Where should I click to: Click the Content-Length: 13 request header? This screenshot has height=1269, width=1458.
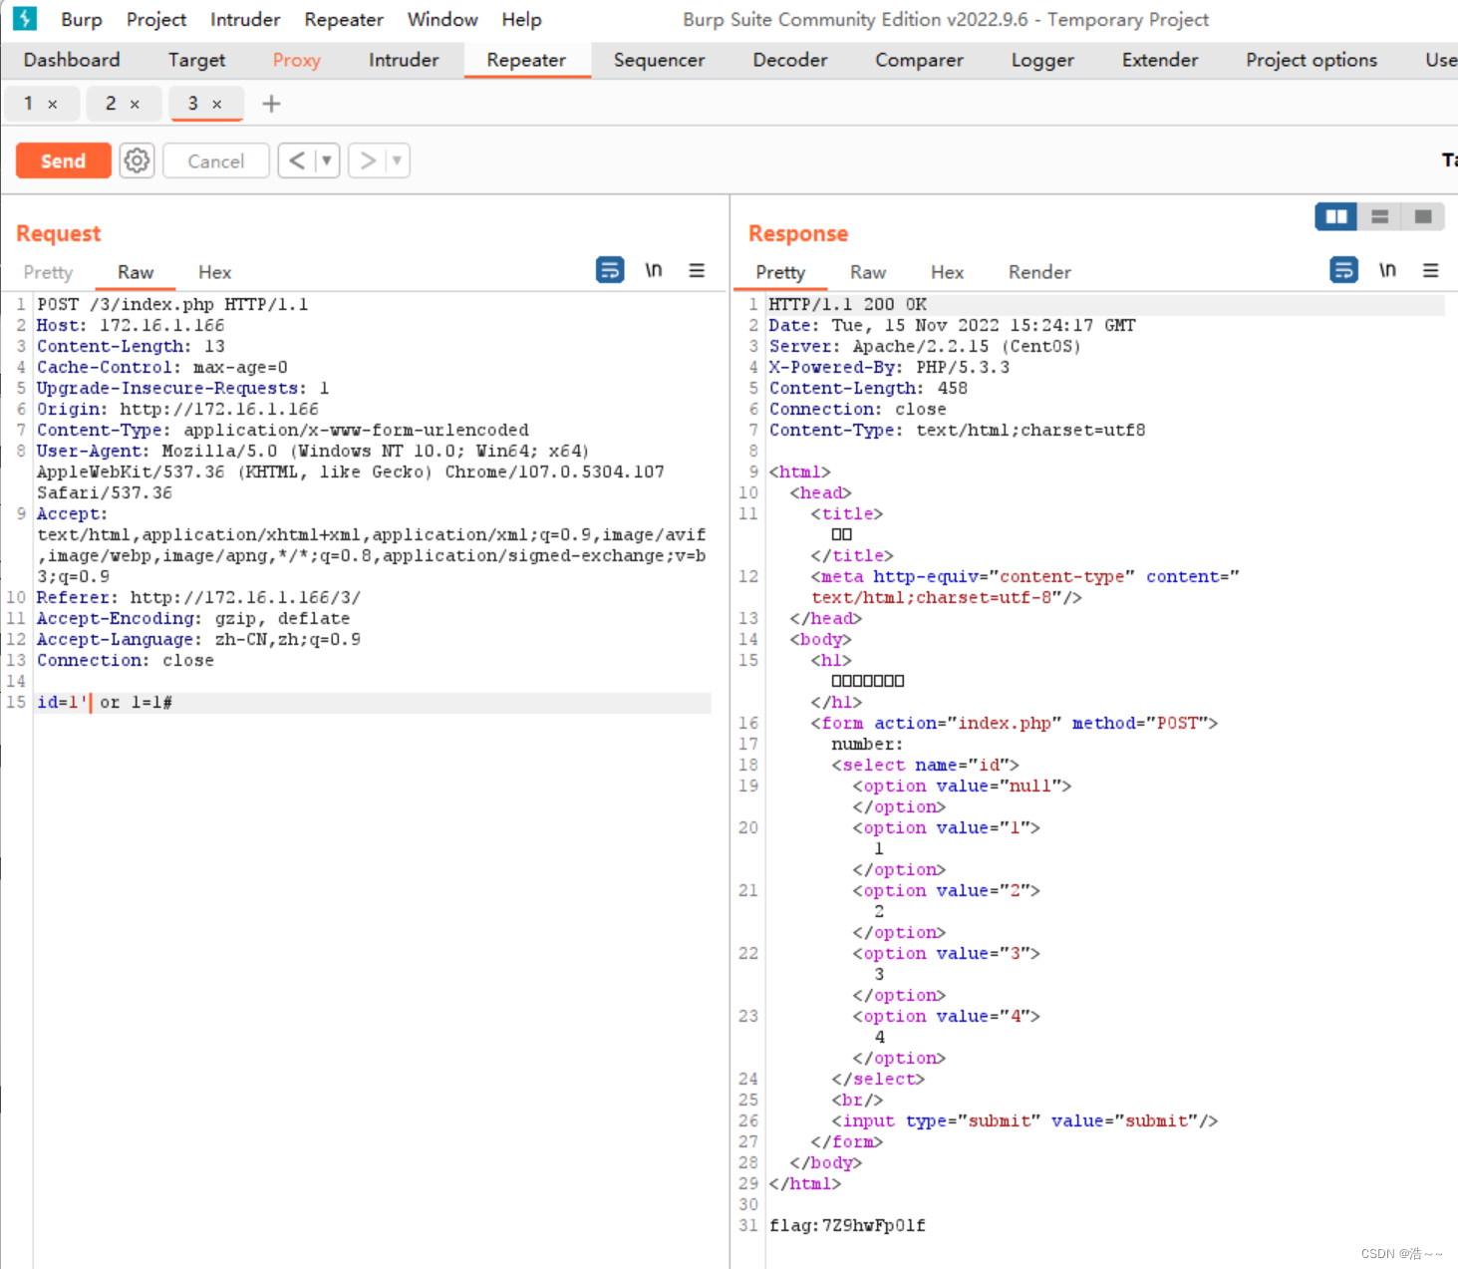131,347
